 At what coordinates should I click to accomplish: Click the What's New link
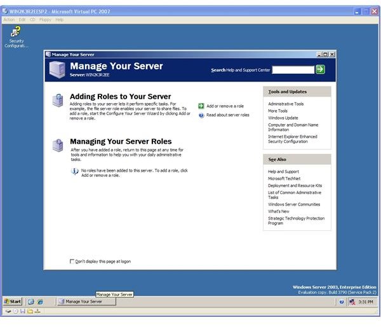[x=279, y=212]
